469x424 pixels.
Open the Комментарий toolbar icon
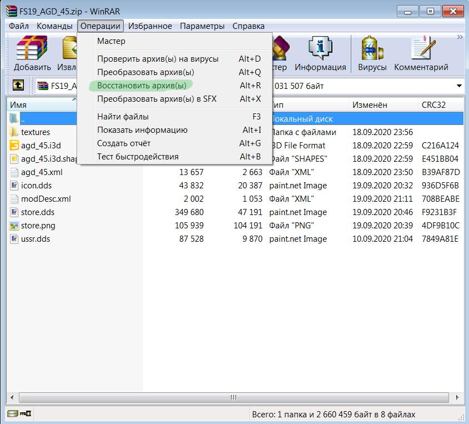[x=421, y=54]
